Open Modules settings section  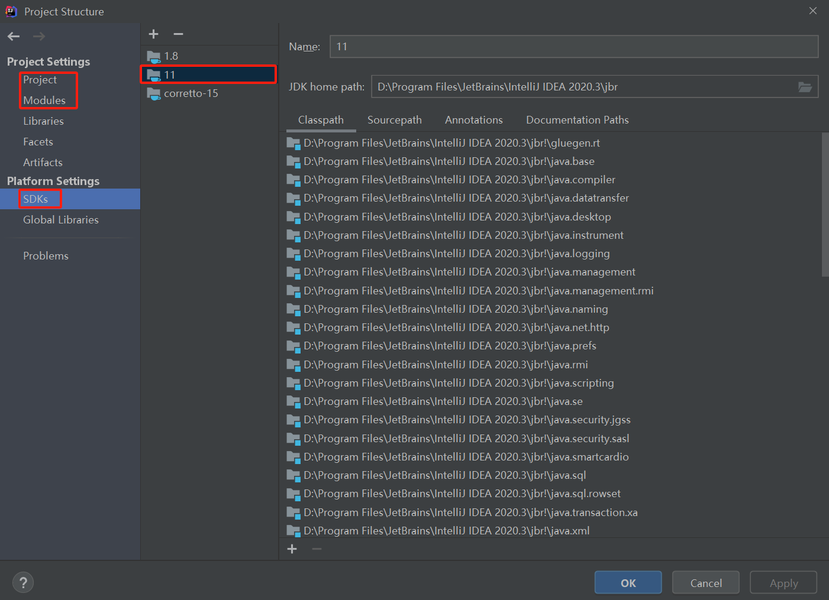(44, 100)
